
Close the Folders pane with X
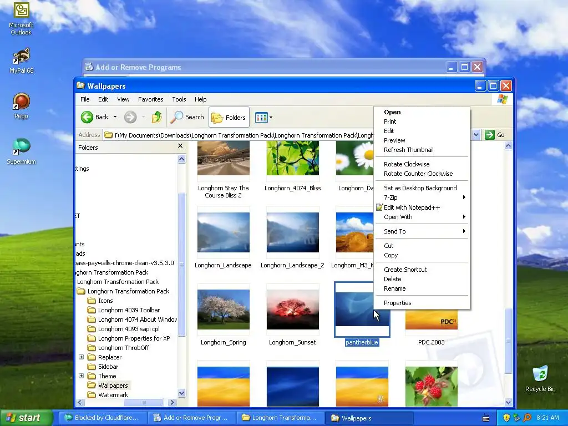[x=180, y=146]
